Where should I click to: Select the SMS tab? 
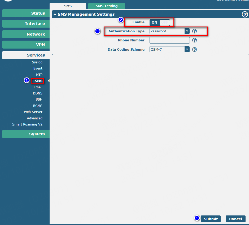[68, 6]
